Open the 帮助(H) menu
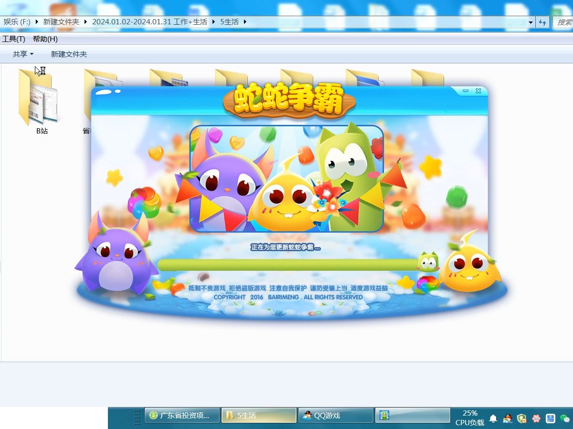This screenshot has width=573, height=429. pyautogui.click(x=45, y=39)
